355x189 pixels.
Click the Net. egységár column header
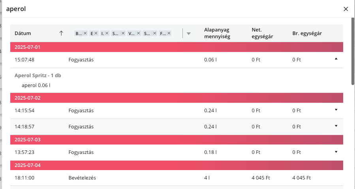coord(262,33)
